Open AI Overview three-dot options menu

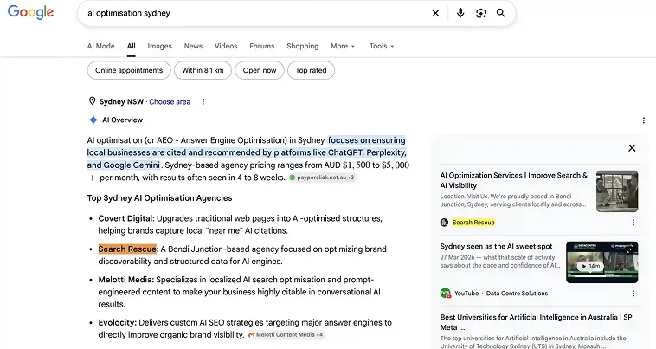(x=643, y=120)
